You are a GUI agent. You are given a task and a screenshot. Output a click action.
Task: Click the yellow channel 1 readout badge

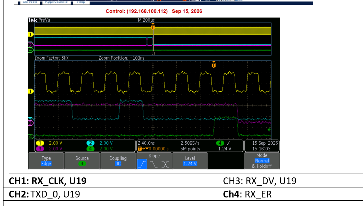[x=40, y=143]
